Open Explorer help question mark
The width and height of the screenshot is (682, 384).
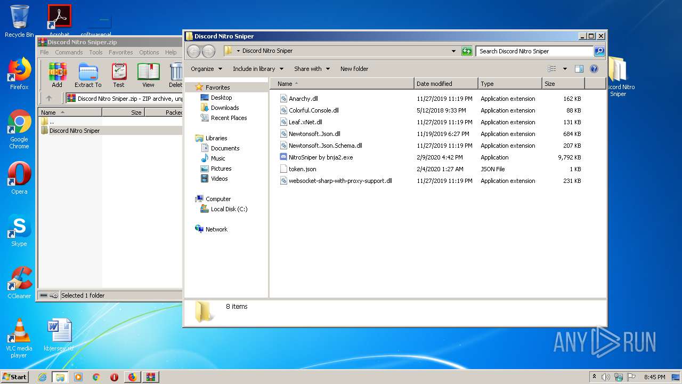coord(594,69)
